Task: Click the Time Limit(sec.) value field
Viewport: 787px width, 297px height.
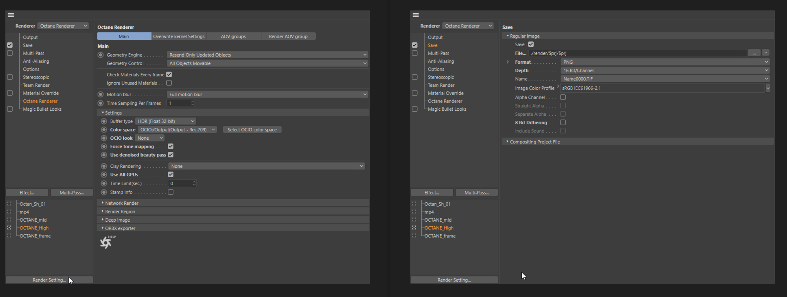Action: click(180, 183)
